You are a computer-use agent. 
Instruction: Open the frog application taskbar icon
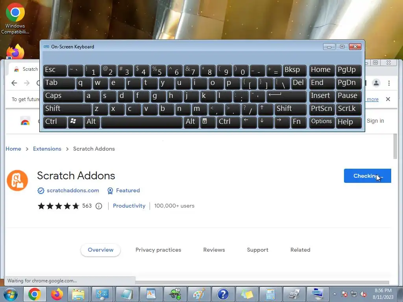pyautogui.click(x=175, y=294)
